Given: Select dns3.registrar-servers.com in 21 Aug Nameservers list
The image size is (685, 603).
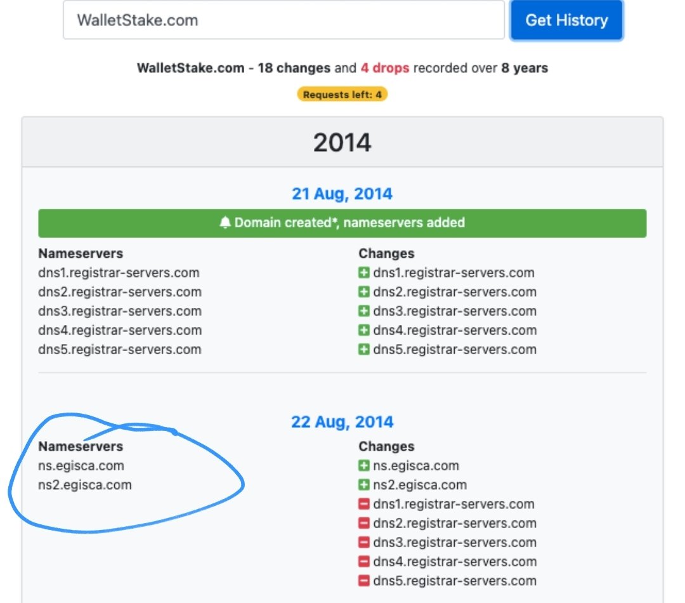Looking at the screenshot, I should pos(120,311).
